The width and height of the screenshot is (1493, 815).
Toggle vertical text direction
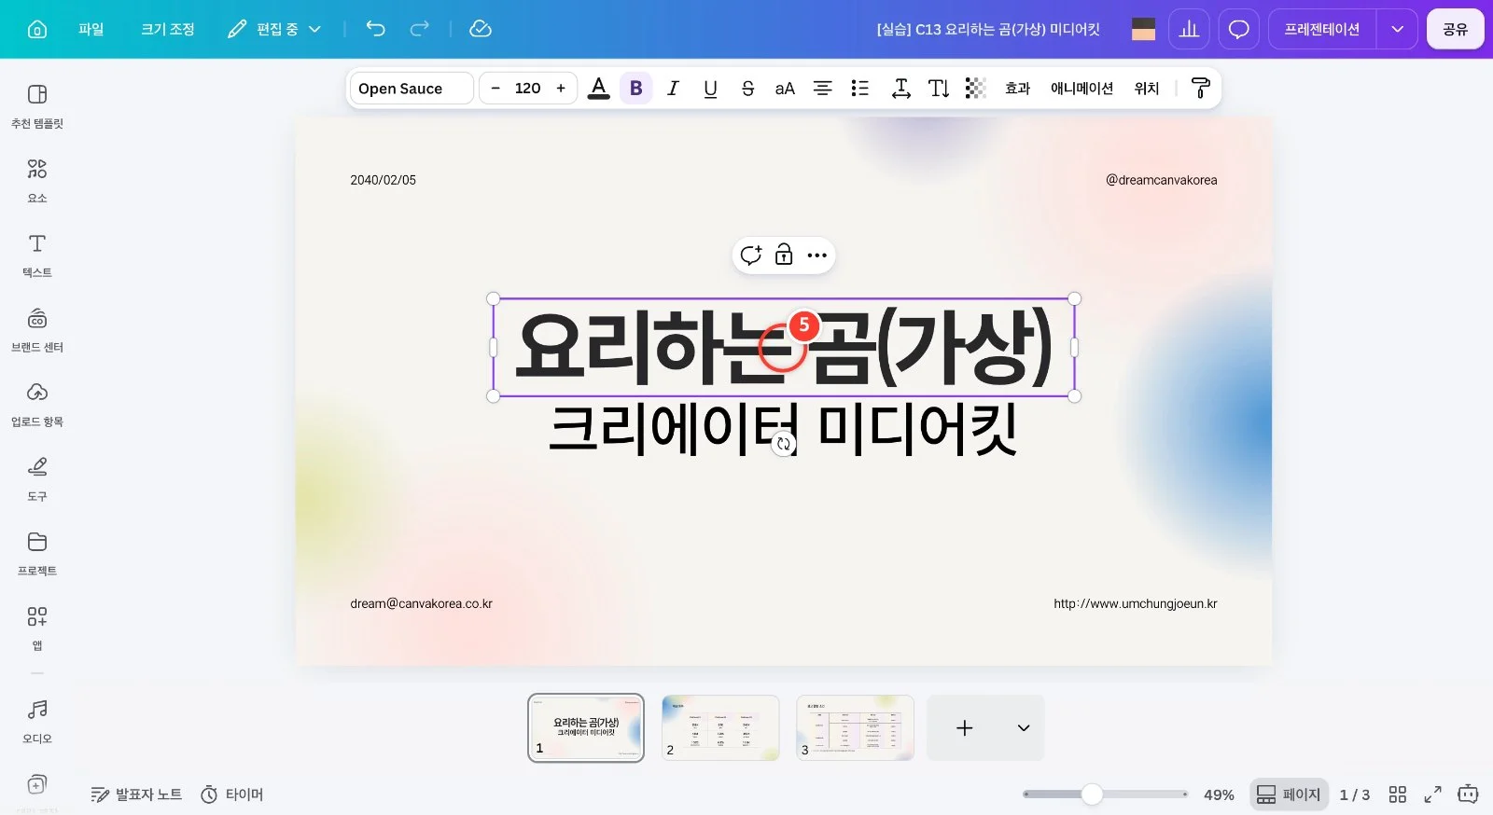click(939, 88)
